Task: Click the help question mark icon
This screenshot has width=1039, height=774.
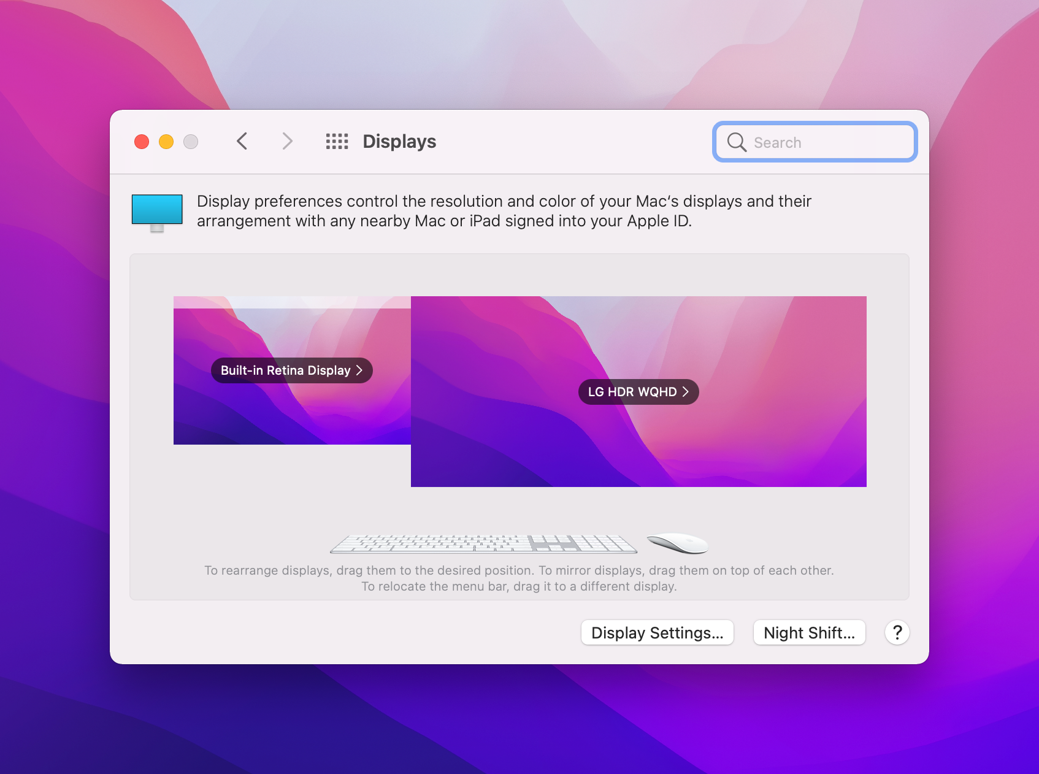Action: click(897, 632)
